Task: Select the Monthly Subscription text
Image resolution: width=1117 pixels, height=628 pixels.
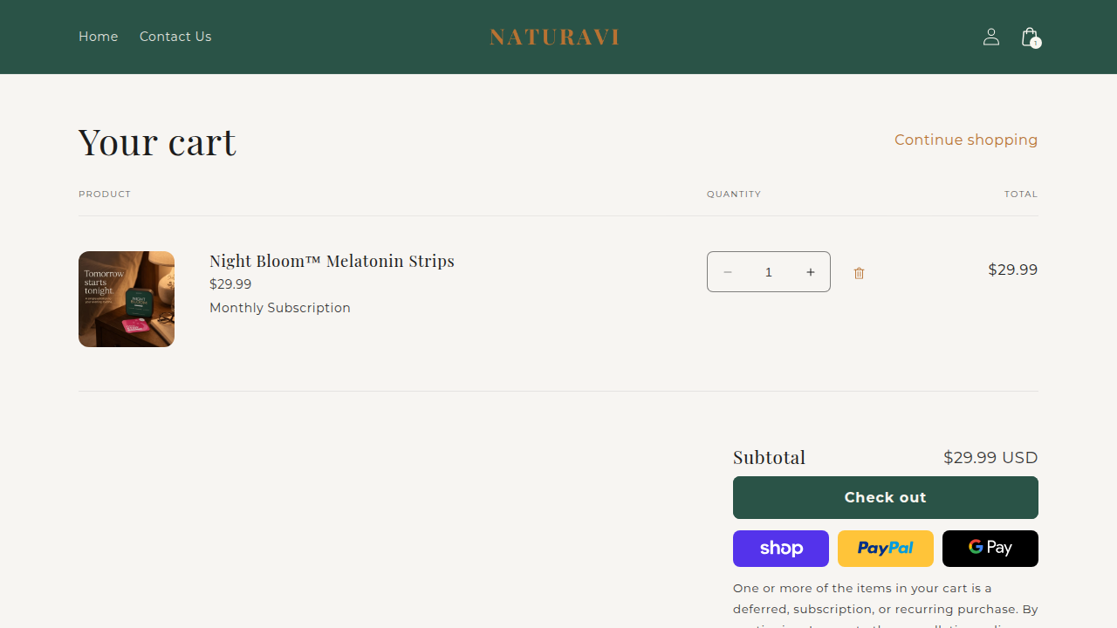Action: coord(280,308)
